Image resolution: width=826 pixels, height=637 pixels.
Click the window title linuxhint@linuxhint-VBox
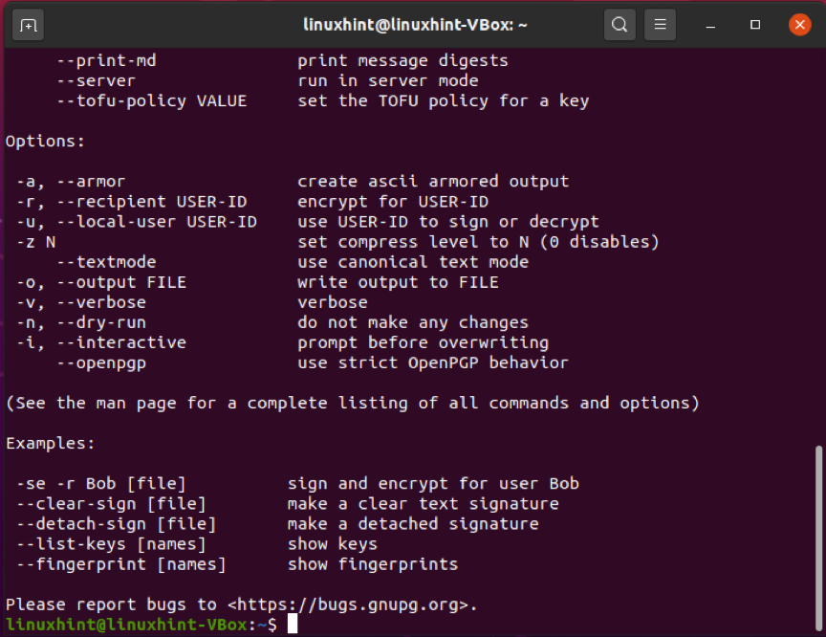point(415,25)
